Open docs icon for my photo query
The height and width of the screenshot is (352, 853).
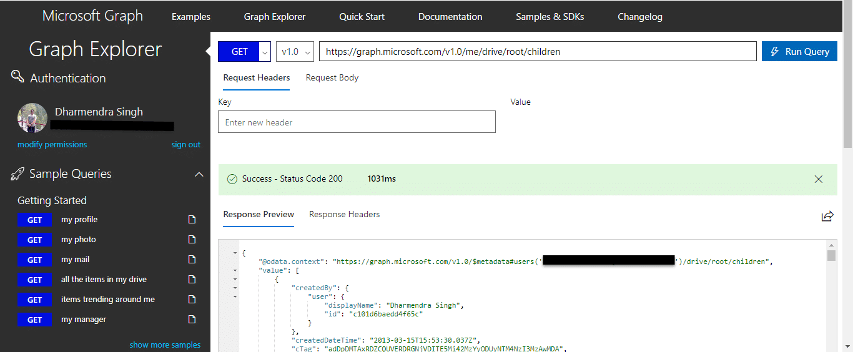[192, 240]
